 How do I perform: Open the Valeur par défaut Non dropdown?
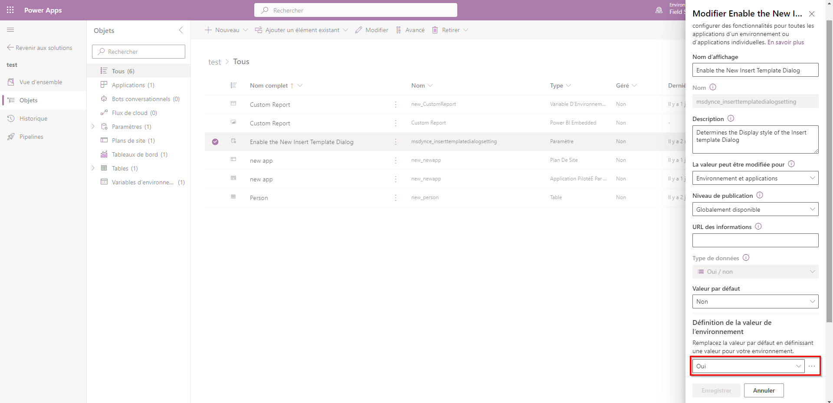[755, 301]
